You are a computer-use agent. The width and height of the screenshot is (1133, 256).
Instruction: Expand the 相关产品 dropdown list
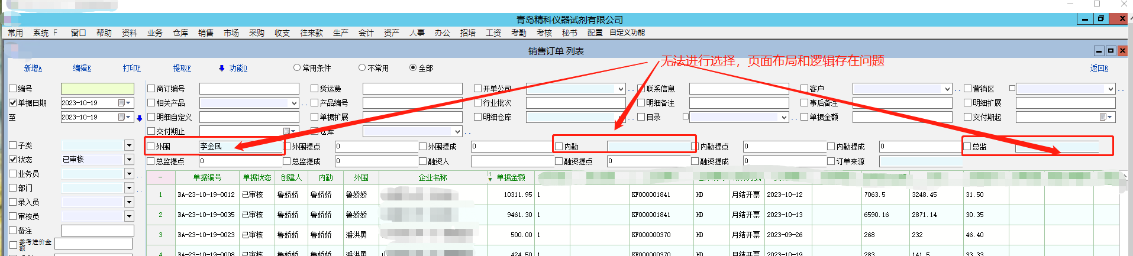294,103
